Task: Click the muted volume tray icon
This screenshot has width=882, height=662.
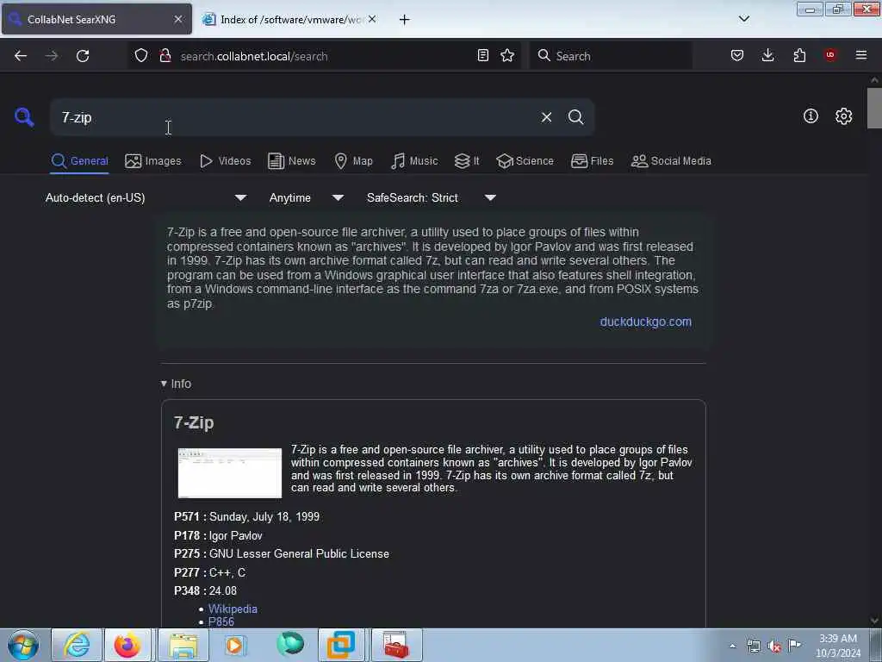Action: click(x=774, y=646)
